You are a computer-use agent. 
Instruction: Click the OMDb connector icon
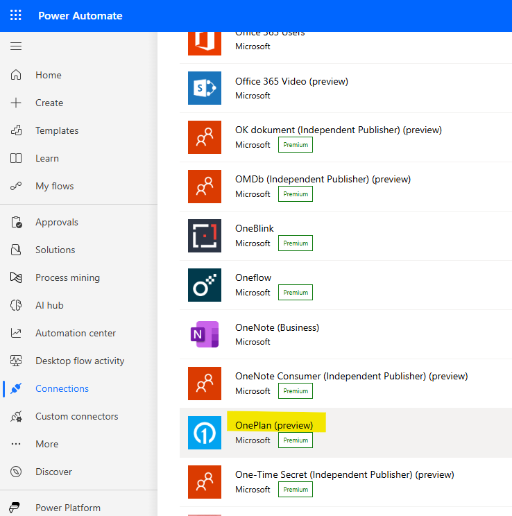point(205,187)
